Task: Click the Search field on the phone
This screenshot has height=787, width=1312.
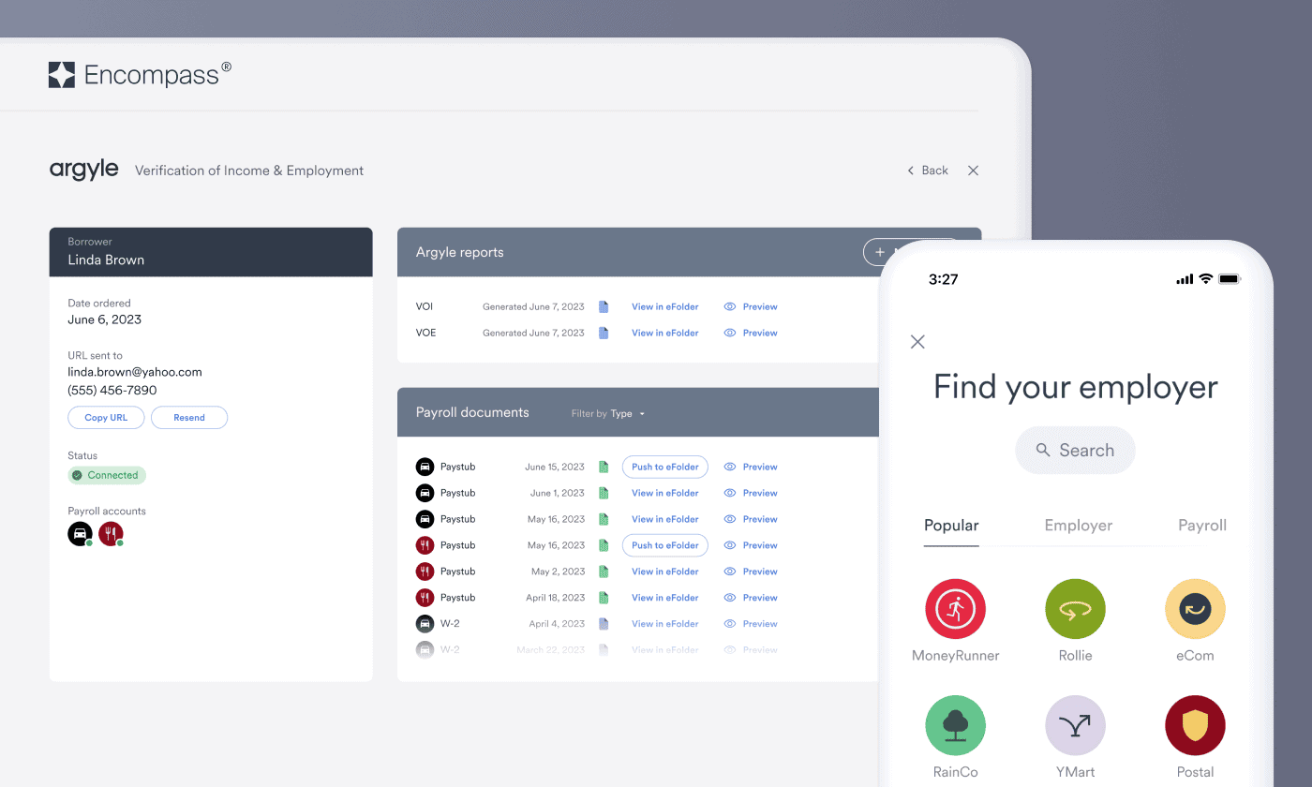Action: tap(1075, 451)
